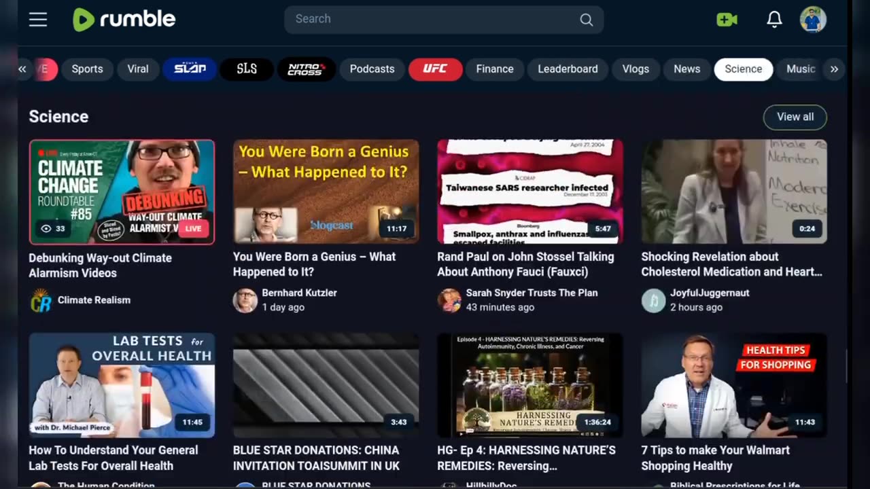The width and height of the screenshot is (870, 489).
Task: Select the Sports category
Action: (87, 69)
